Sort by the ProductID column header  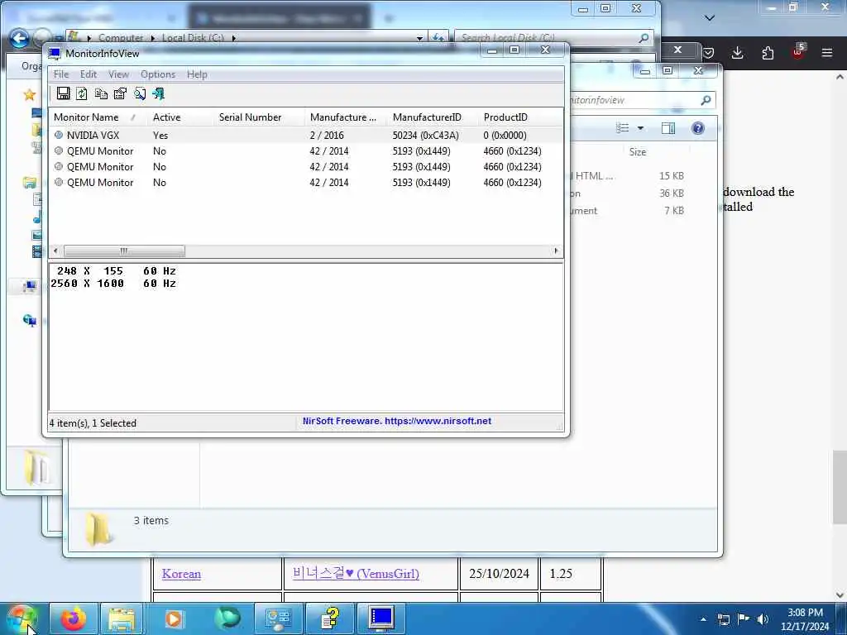pos(519,117)
